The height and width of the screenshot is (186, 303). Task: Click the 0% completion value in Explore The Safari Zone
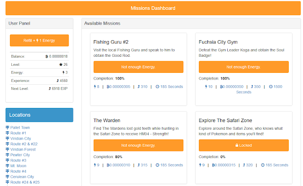223,157
